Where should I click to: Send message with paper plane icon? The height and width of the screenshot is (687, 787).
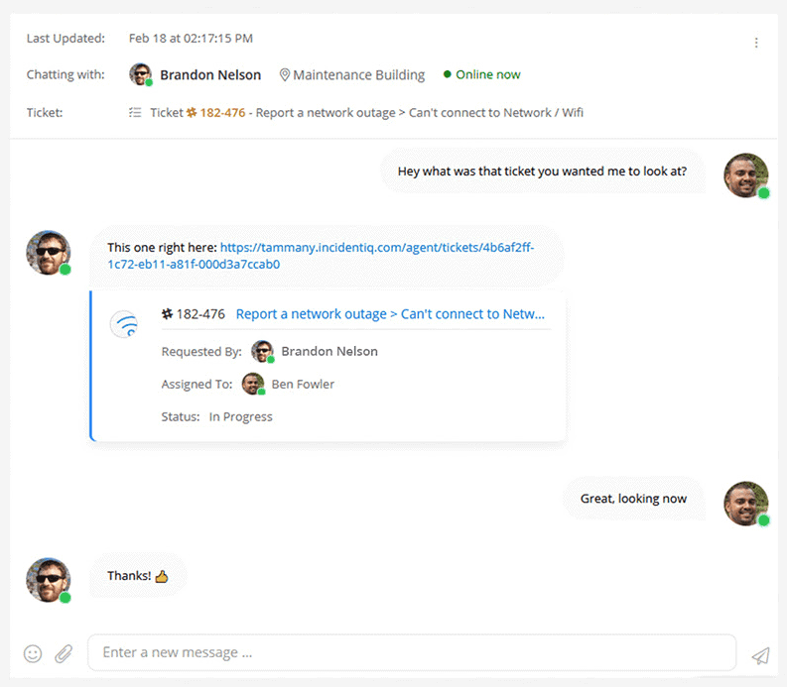(x=760, y=655)
